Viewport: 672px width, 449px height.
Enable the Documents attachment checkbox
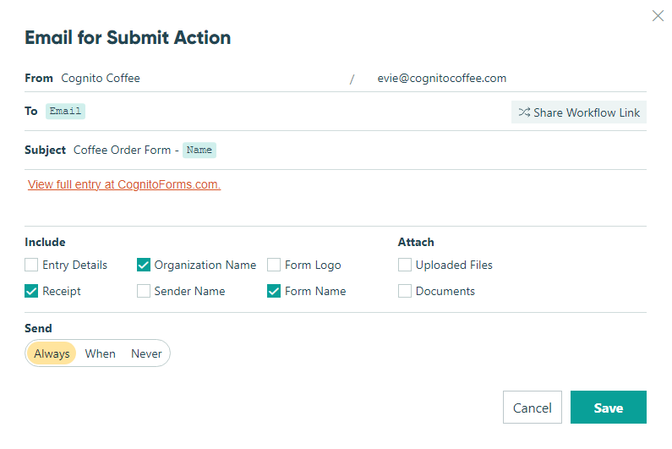[405, 291]
